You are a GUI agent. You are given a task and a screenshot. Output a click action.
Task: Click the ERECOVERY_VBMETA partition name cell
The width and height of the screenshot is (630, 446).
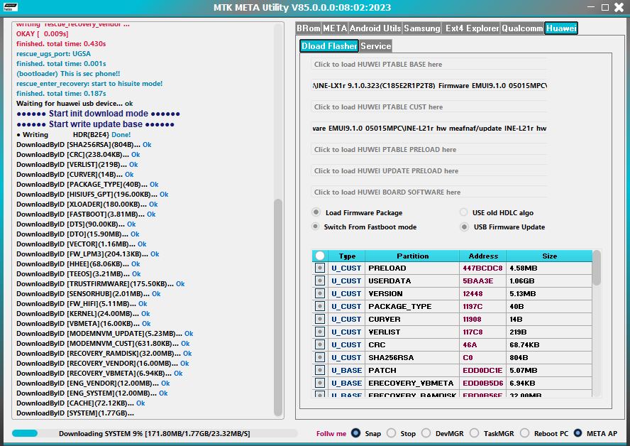click(412, 383)
